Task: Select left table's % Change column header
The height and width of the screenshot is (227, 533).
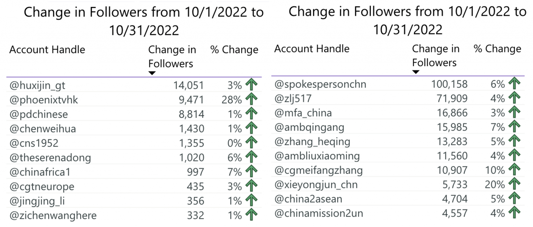Action: click(x=235, y=50)
